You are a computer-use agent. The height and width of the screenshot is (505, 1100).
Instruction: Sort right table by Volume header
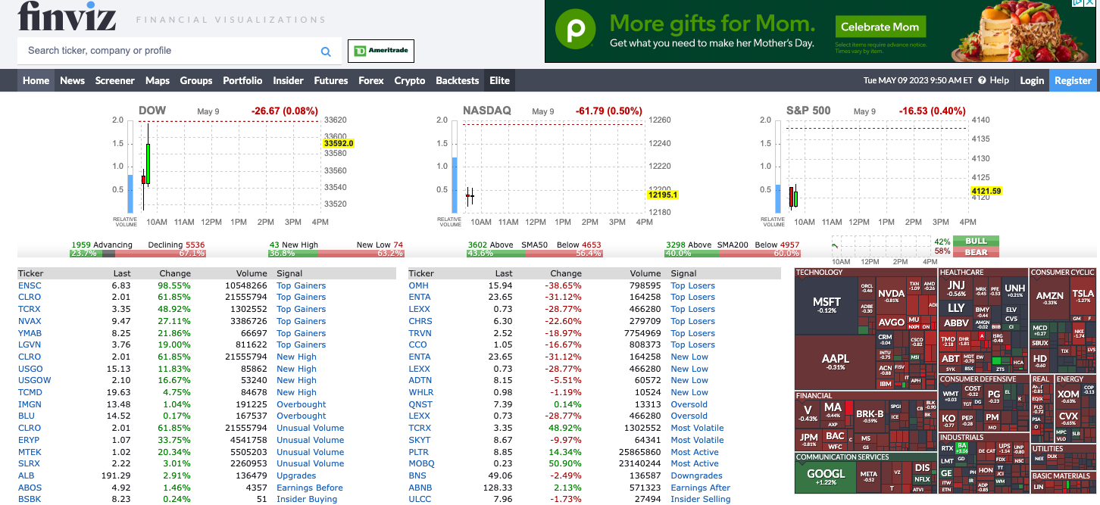645,273
